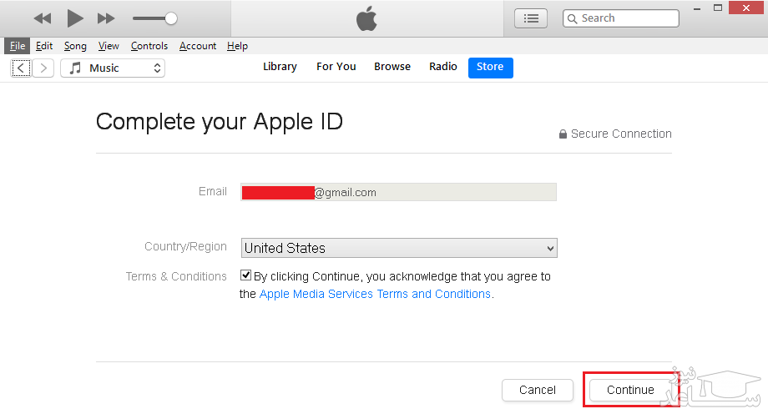Open the Account menu
Screen dimensions: 768x414
[198, 46]
